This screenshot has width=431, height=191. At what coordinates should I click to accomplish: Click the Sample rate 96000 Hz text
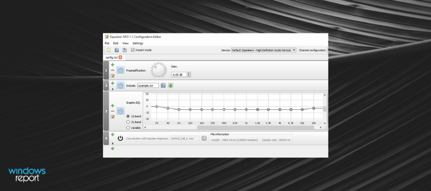pyautogui.click(x=276, y=140)
